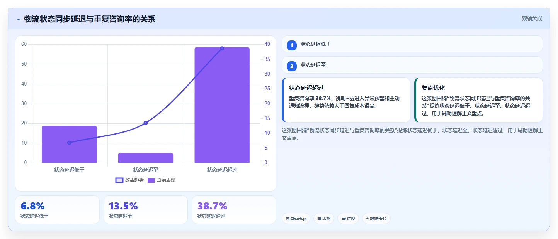Viewport: 558px width, 239px height.
Task: Click left axis value 60
Action: pyautogui.click(x=24, y=44)
